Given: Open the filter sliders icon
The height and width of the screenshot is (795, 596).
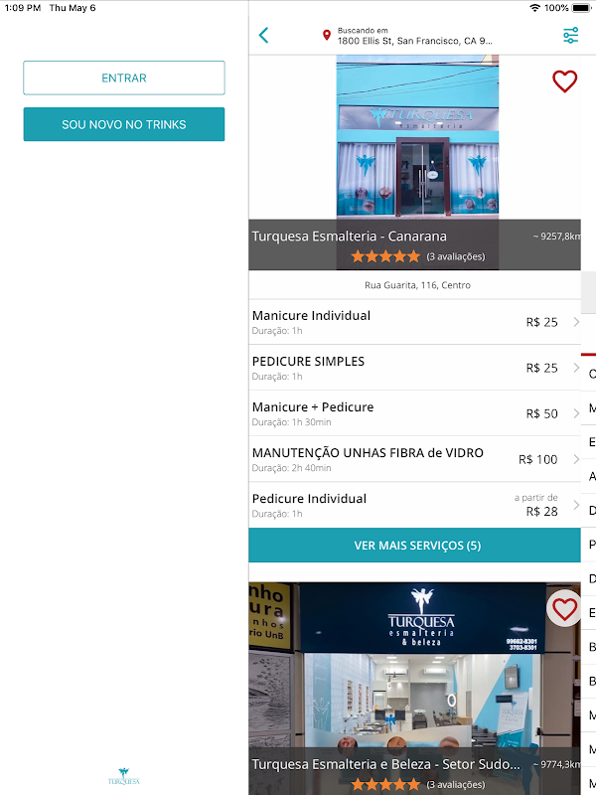Looking at the screenshot, I should (x=570, y=36).
